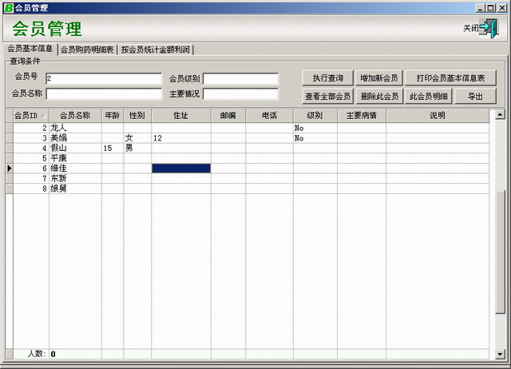Screen dimensions: 511x369
Task: Click the current row arrow indicator
Action: pyautogui.click(x=9, y=169)
